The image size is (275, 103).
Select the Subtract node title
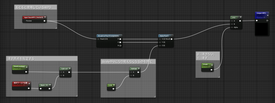coord(64,69)
